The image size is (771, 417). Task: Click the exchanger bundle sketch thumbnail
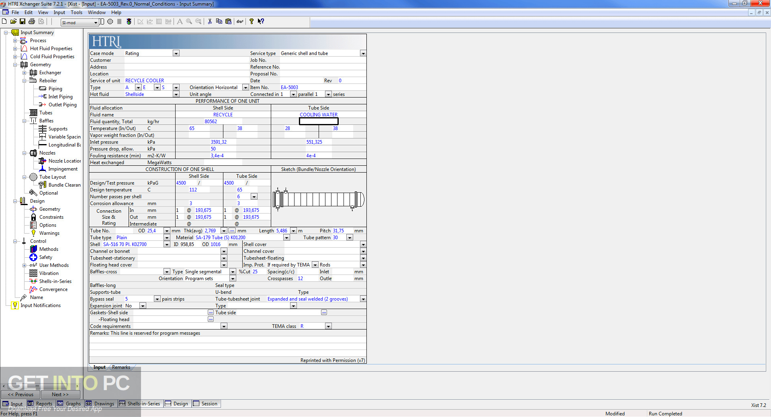[319, 199]
